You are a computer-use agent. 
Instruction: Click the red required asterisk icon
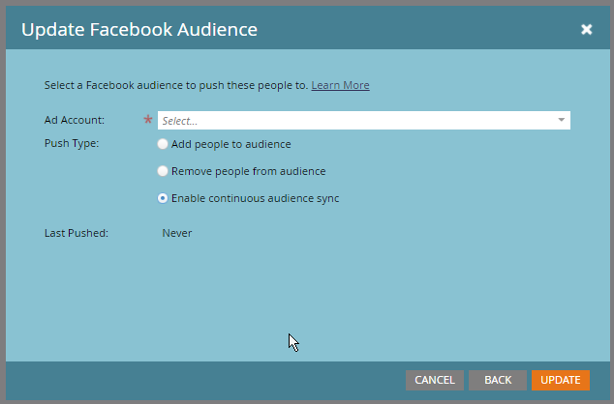coord(148,121)
